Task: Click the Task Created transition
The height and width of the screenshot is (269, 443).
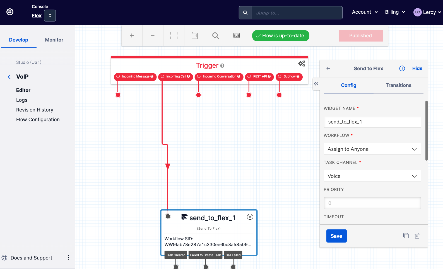Action: (x=176, y=255)
